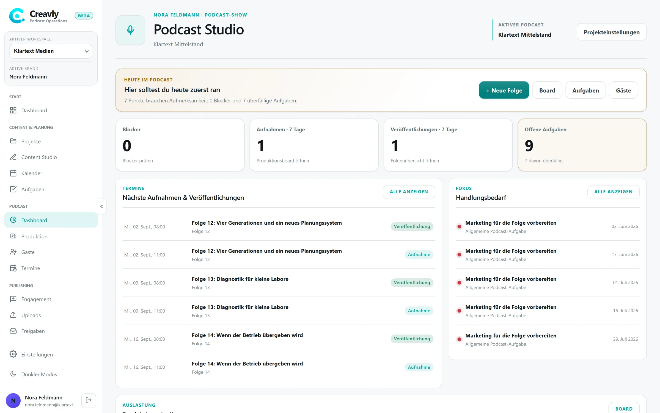Open Aufgaben checklist in sidebar

pos(51,189)
